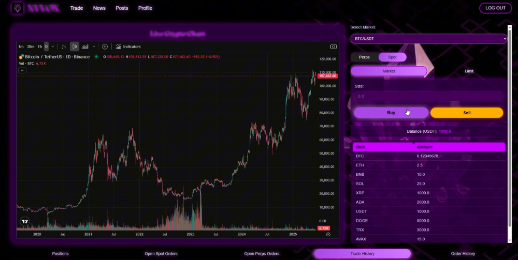Select the candlestick chart style icon
The width and height of the screenshot is (518, 260).
(75, 47)
